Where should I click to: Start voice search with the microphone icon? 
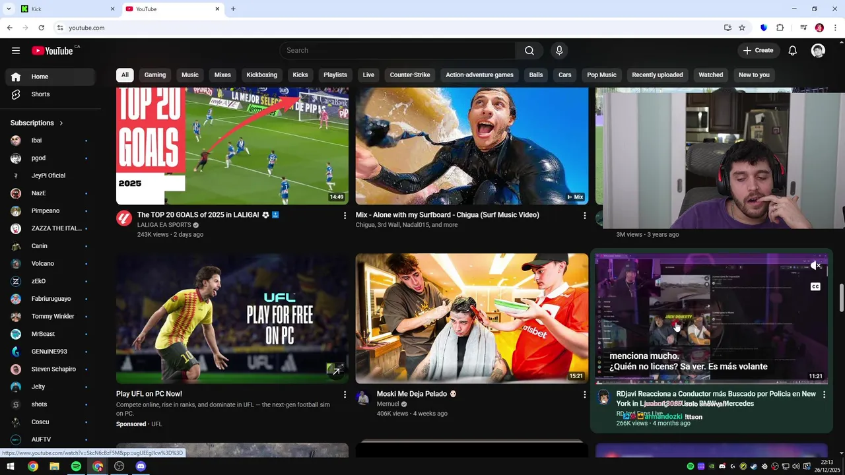(x=559, y=51)
